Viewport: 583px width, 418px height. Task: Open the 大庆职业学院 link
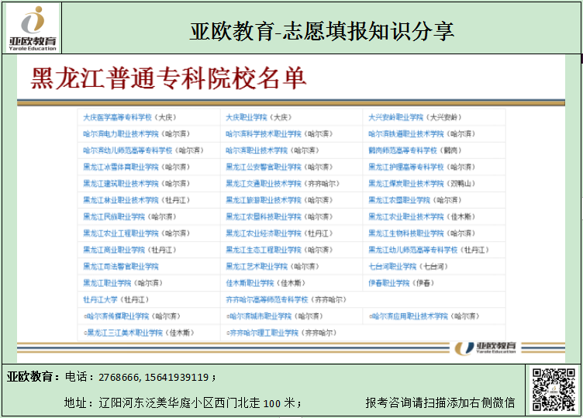click(x=247, y=118)
